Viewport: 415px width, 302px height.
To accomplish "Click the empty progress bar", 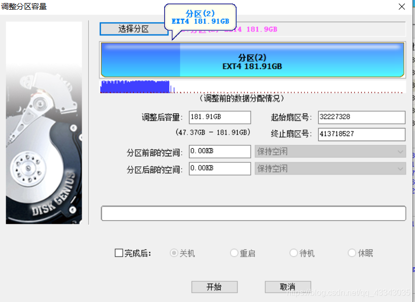I will (253, 213).
